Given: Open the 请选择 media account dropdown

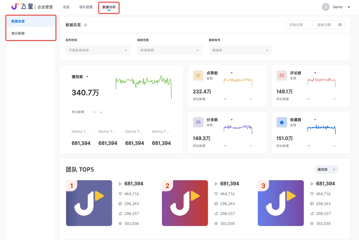Looking at the screenshot, I should pyautogui.click(x=240, y=50).
